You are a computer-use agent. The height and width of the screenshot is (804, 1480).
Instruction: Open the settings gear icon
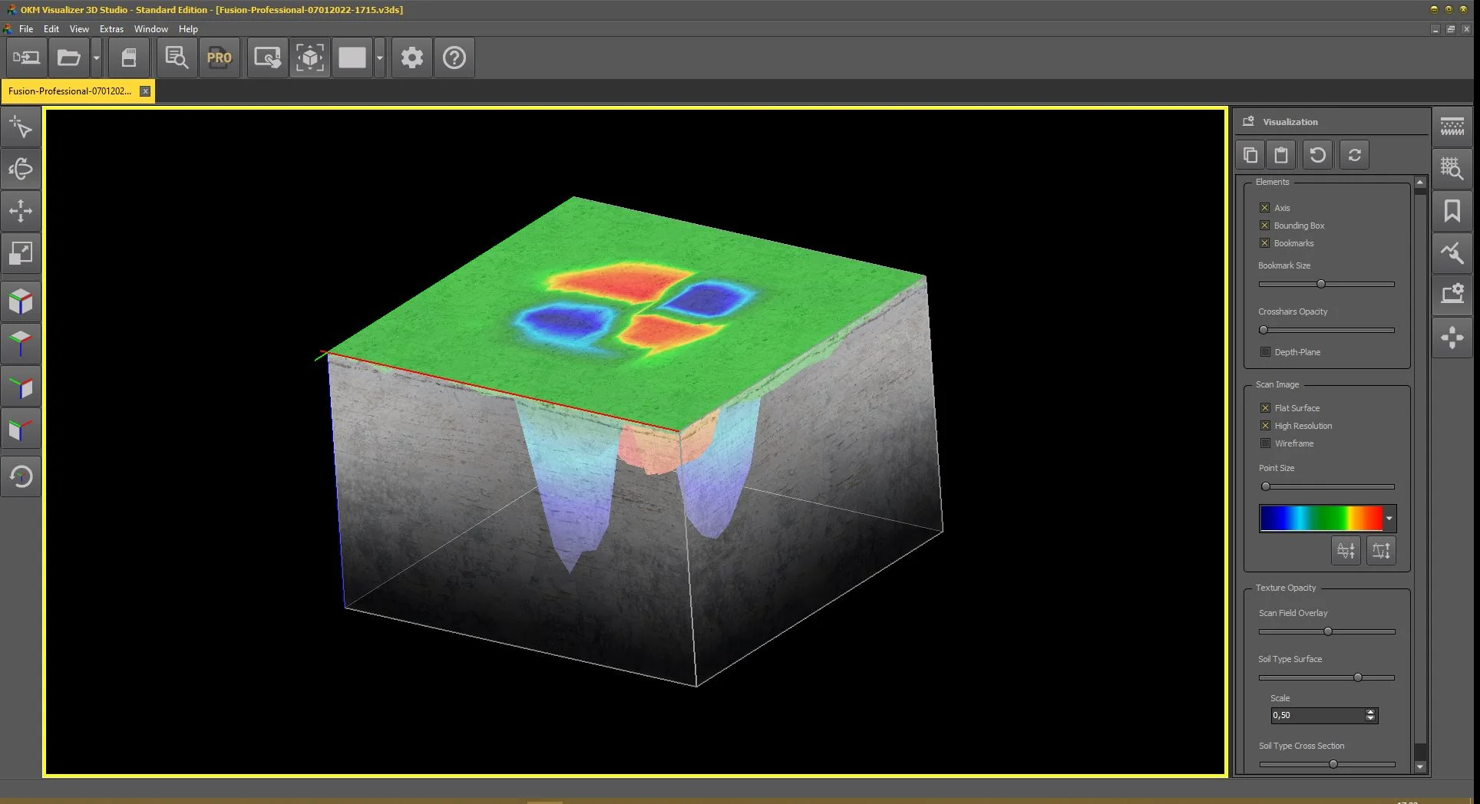pyautogui.click(x=412, y=58)
